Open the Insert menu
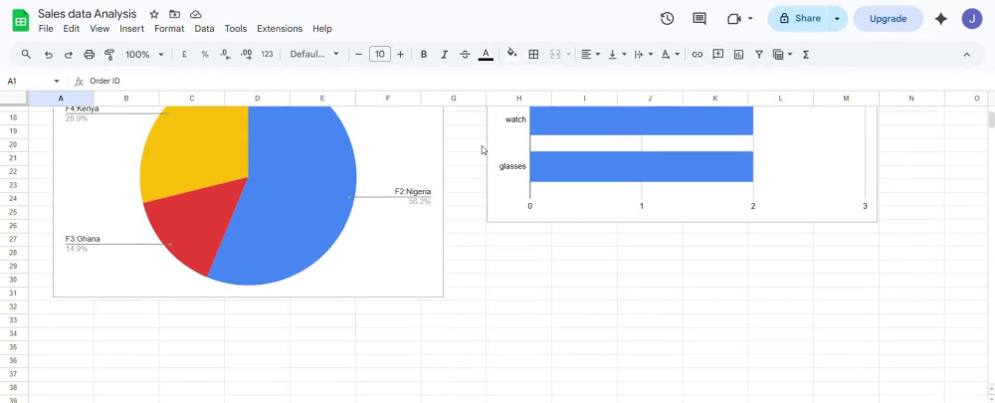 [131, 29]
